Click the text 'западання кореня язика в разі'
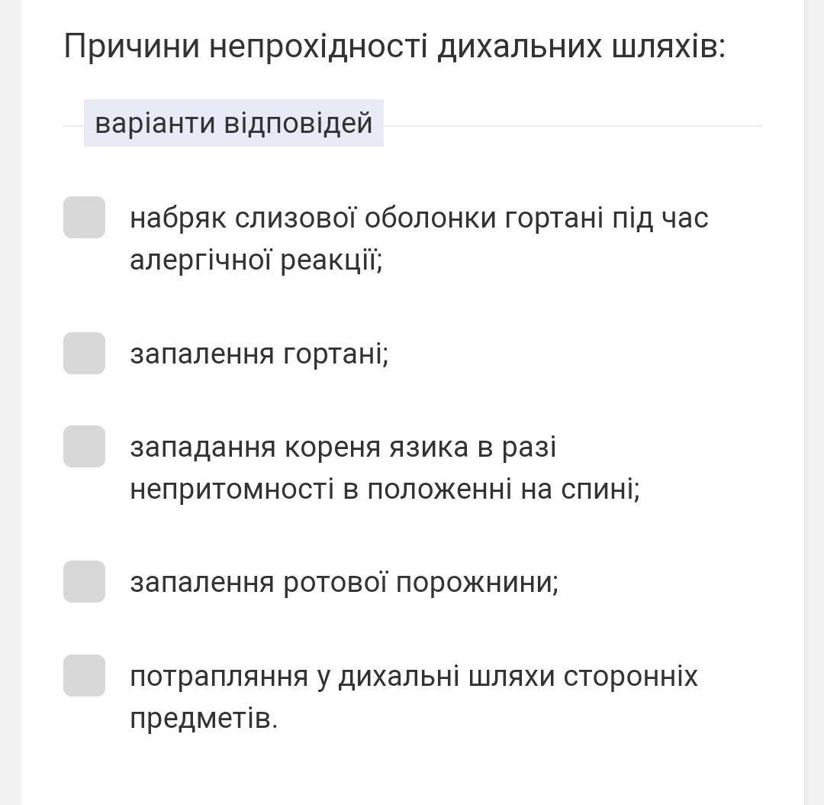The width and height of the screenshot is (824, 805). [x=343, y=447]
